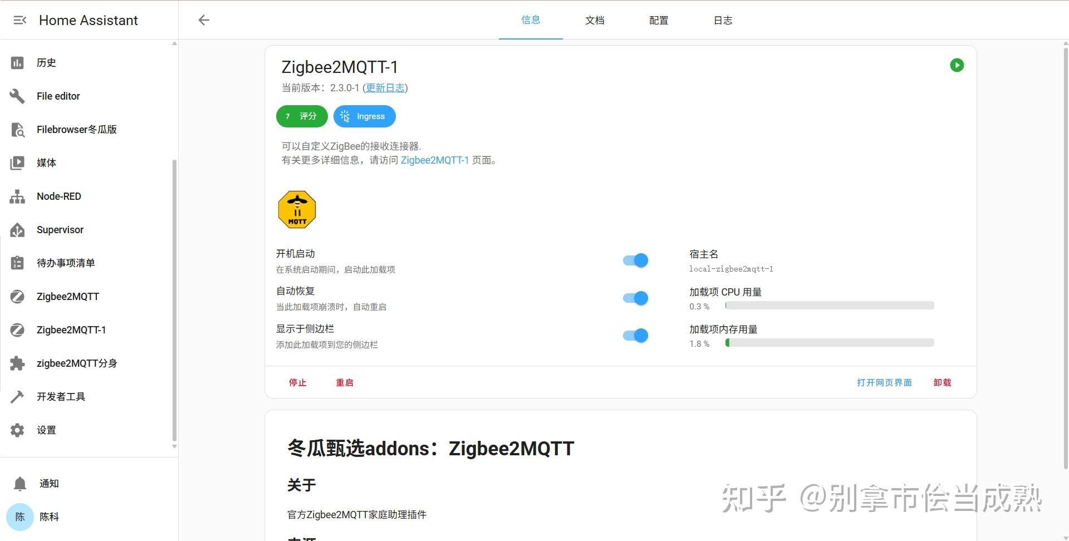
Task: Switch to the 日志 tab
Action: [722, 20]
